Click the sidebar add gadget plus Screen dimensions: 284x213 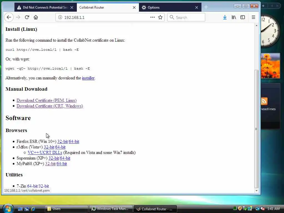click(x=263, y=6)
